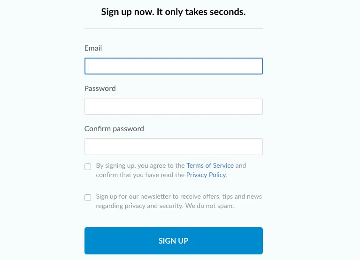Viewport: 360px width, 260px height.
Task: Open the Privacy Policy link
Action: (206, 175)
